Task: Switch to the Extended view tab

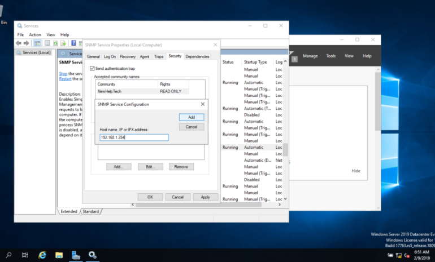Action: [69, 211]
